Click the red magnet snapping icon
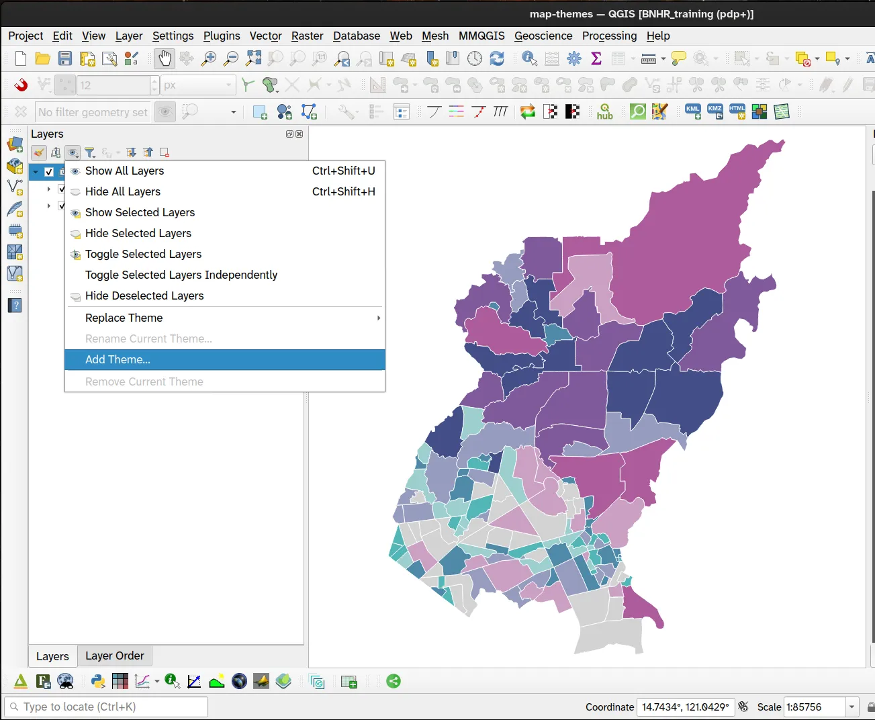Image resolution: width=875 pixels, height=720 pixels. [x=21, y=85]
